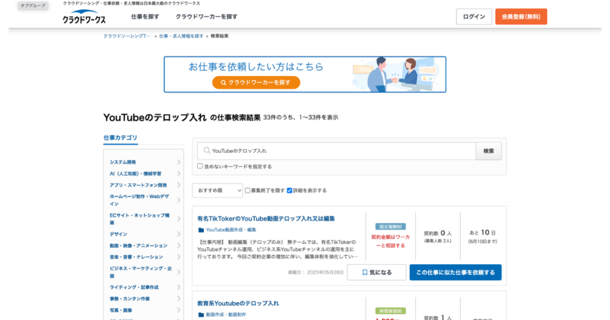This screenshot has width=610, height=320.
Task: Click the magnifier icon in search field
Action: [207, 150]
